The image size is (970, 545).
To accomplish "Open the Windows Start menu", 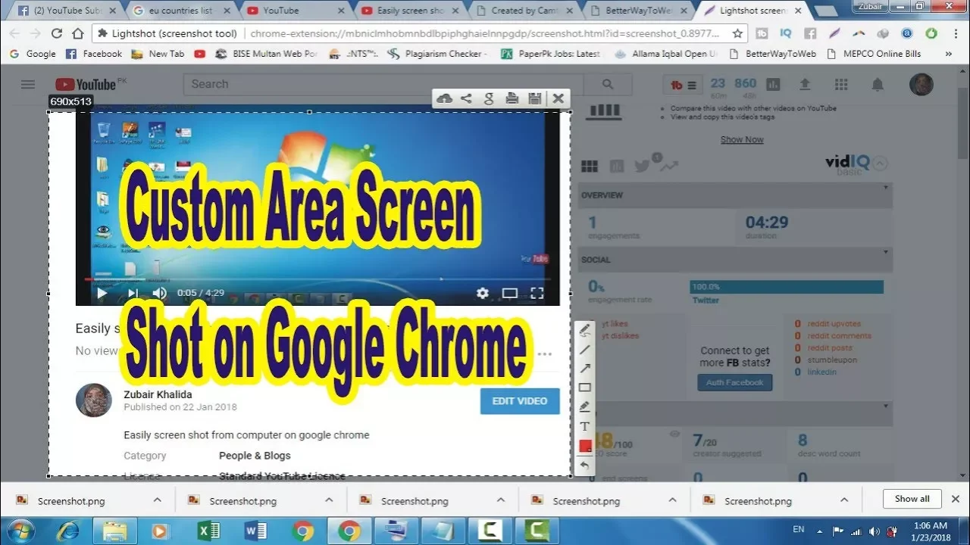I will [22, 531].
